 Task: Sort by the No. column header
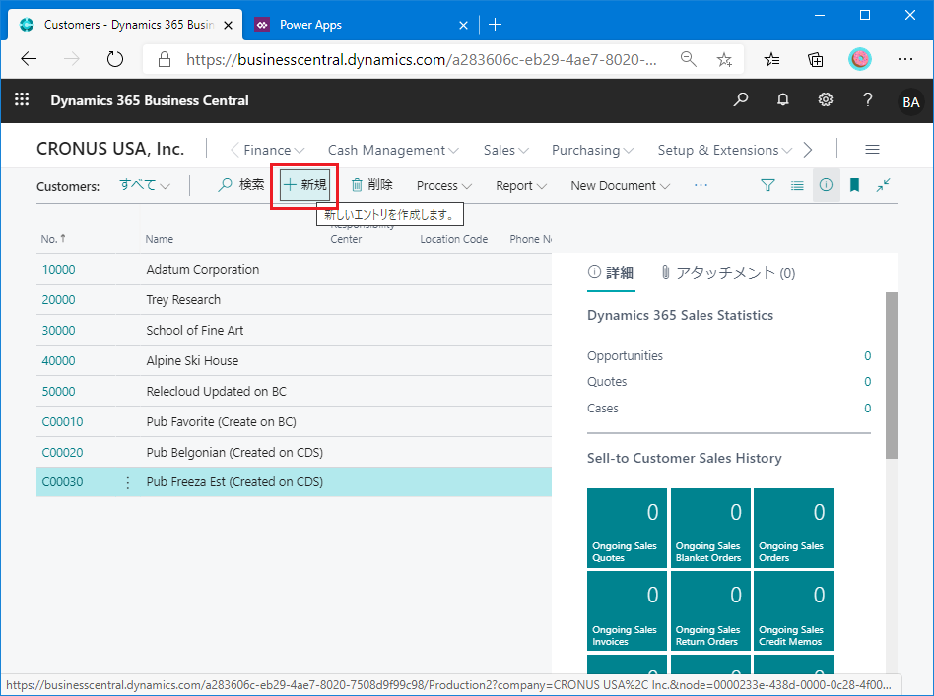(53, 239)
